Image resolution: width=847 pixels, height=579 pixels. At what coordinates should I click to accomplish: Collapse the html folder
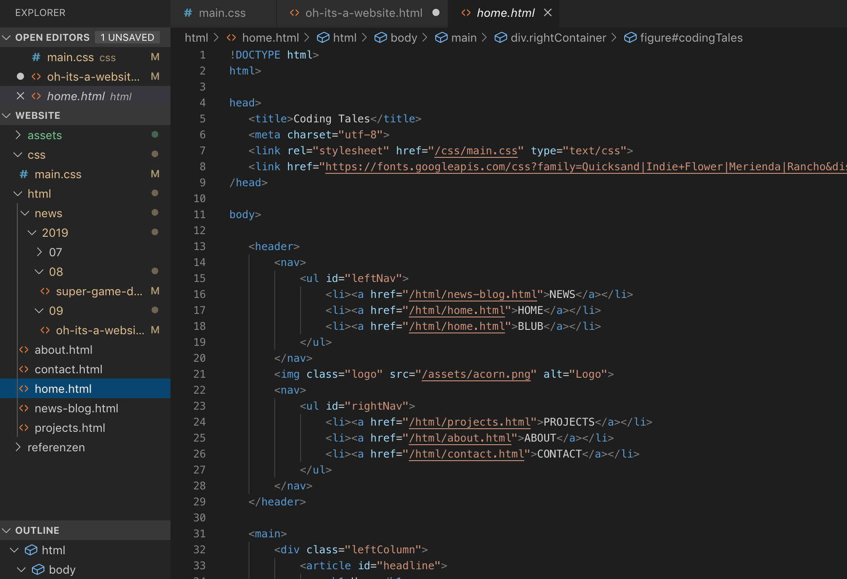point(18,194)
